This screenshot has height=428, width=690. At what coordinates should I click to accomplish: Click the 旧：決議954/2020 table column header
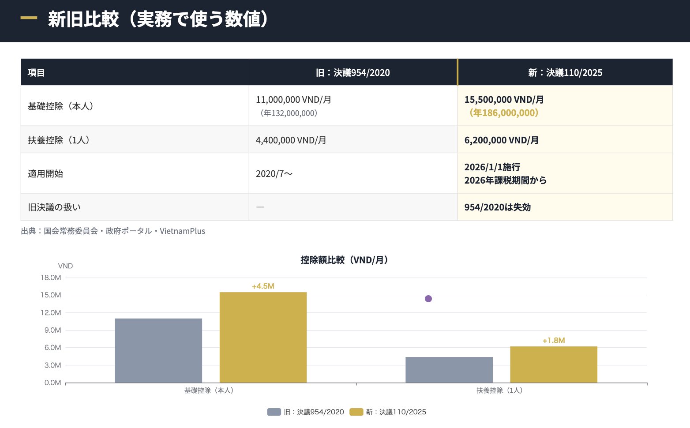point(353,72)
